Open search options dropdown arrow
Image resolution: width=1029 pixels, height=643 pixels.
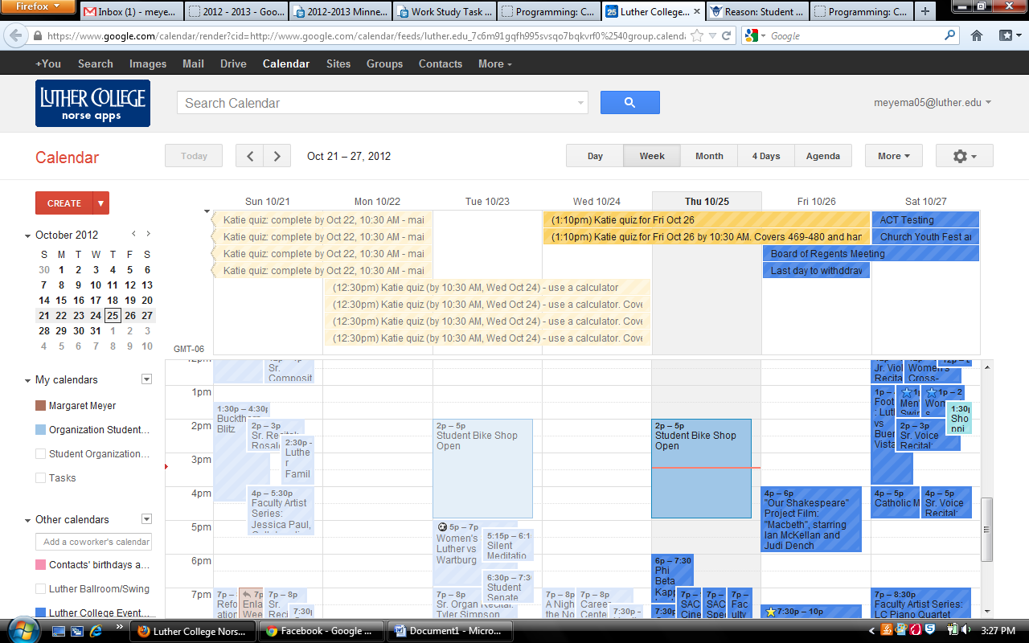point(581,103)
